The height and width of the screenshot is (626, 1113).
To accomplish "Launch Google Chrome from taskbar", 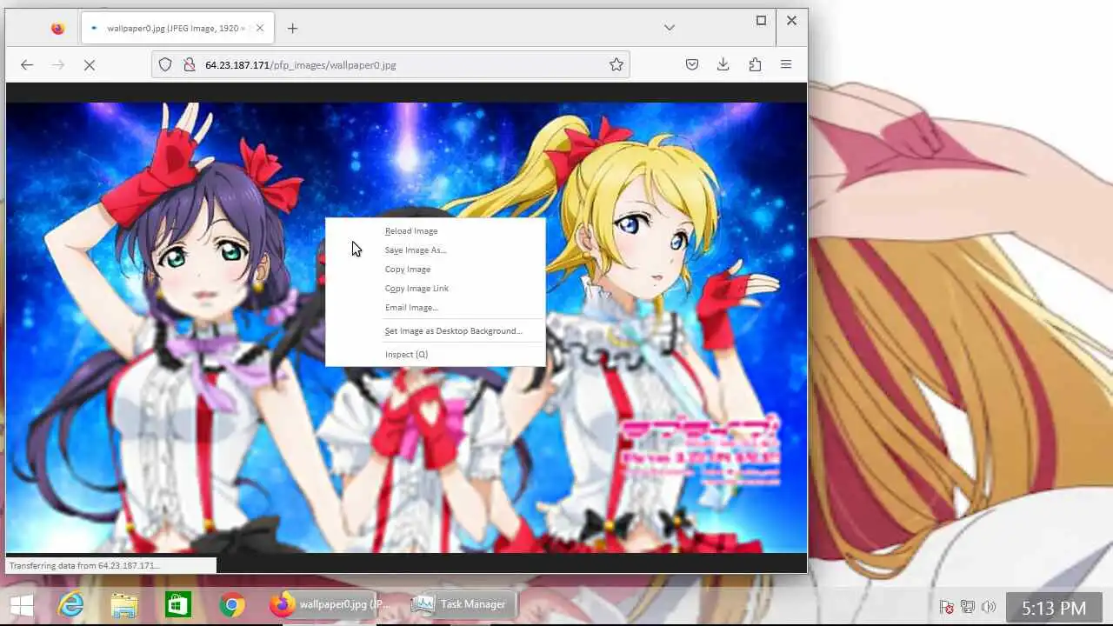I will (x=231, y=605).
